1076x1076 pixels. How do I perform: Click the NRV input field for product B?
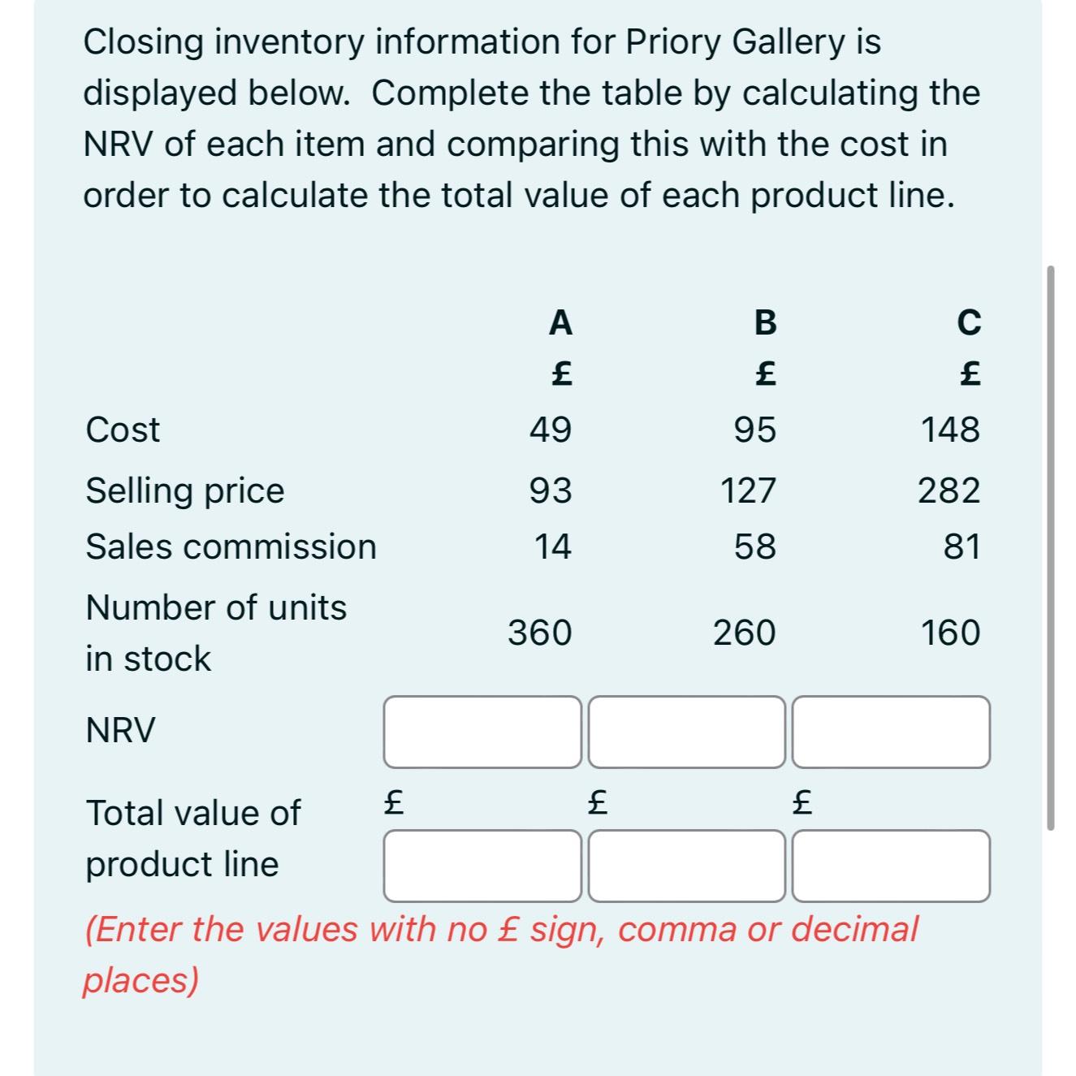686,732
